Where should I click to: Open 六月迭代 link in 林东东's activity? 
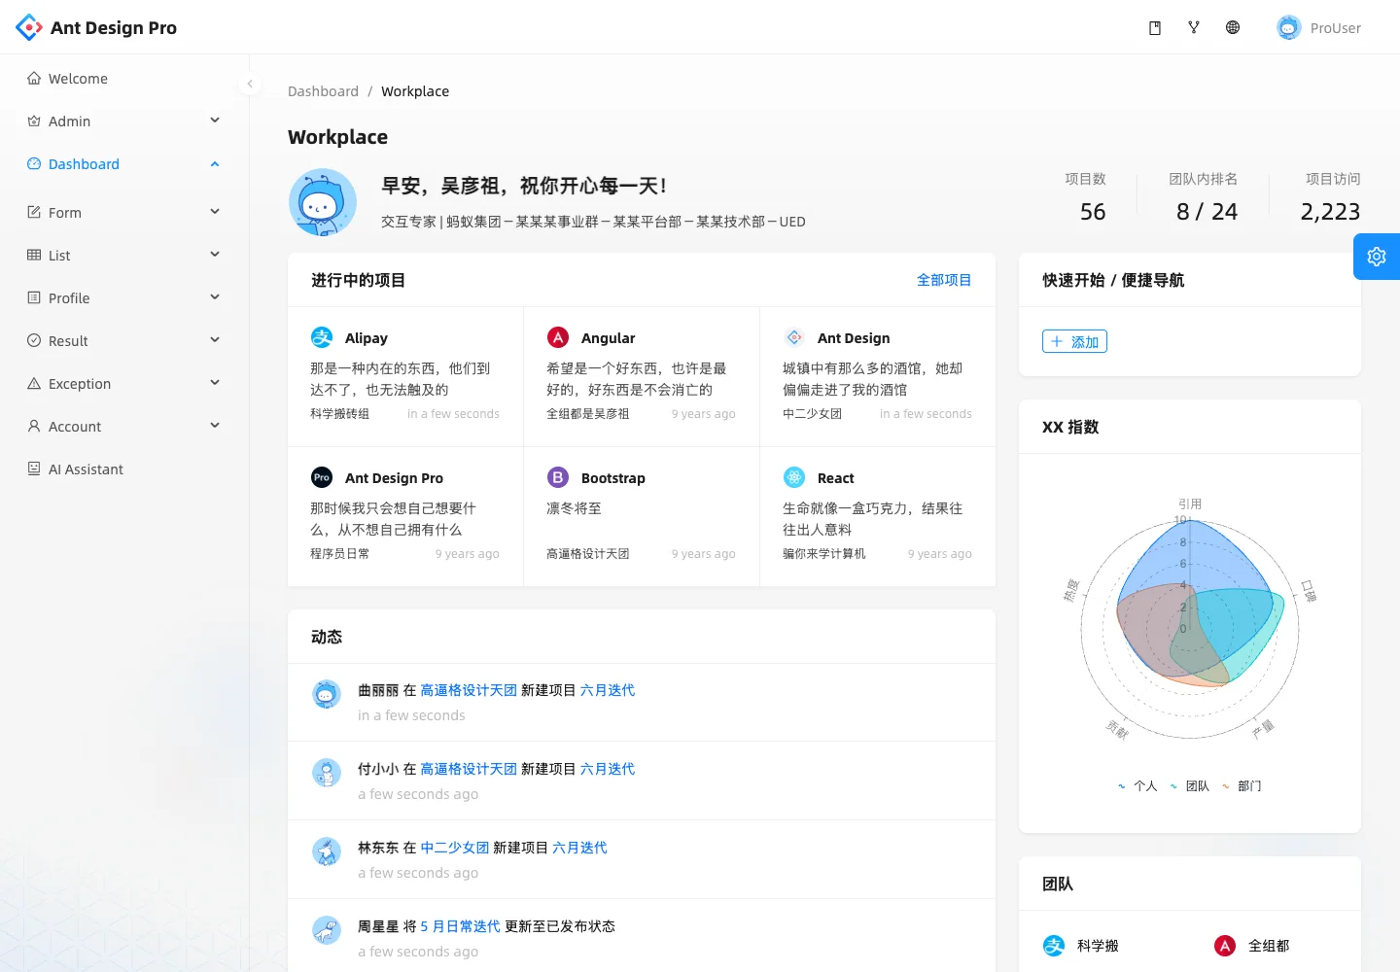pos(579,848)
